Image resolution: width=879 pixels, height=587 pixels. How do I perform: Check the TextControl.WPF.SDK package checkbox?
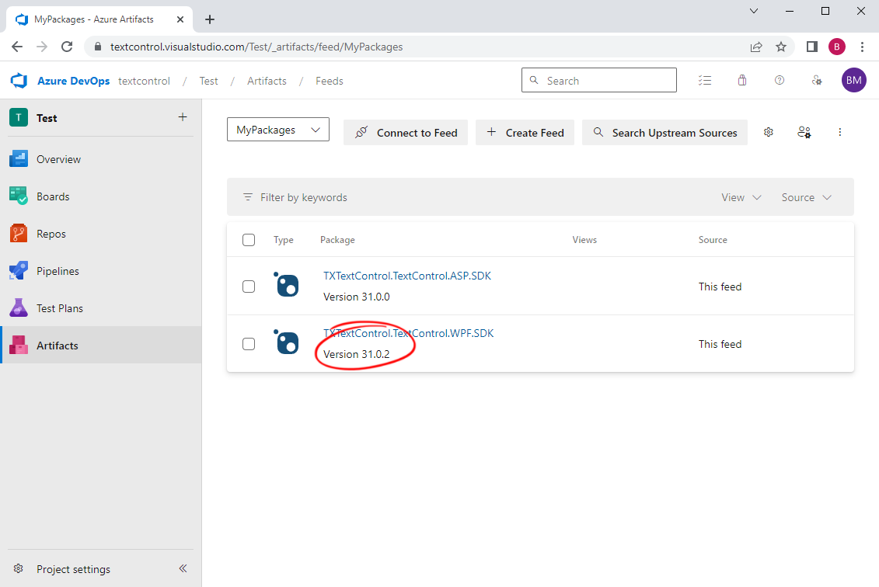point(249,344)
